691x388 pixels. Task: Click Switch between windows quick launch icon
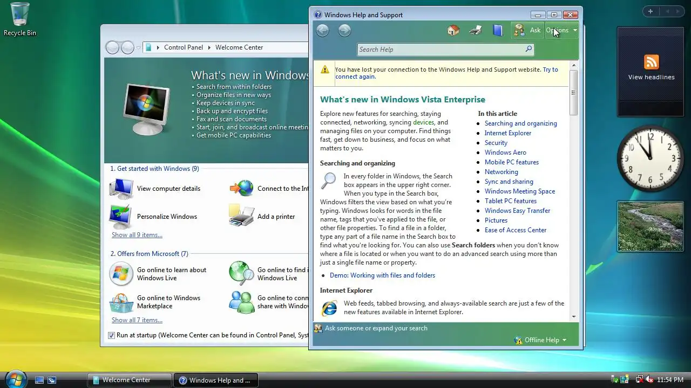[x=52, y=380]
